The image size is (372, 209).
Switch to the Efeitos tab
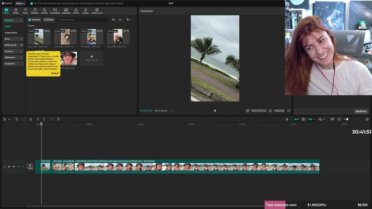(x=44, y=11)
